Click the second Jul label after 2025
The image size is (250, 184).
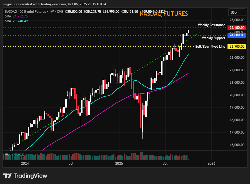165,163
